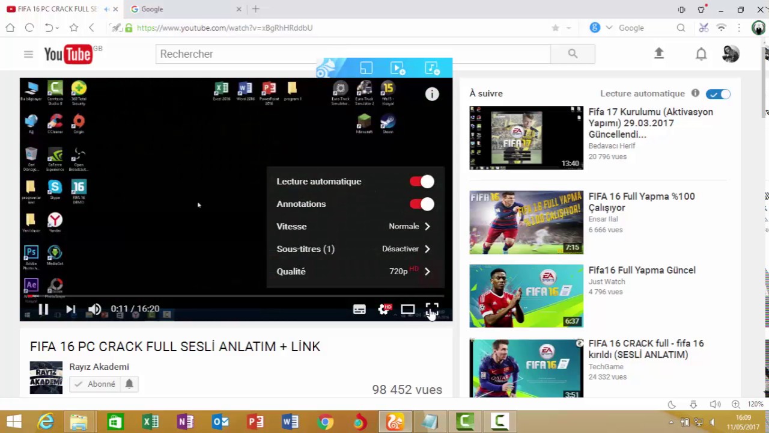Click the Abonné subscribed button
Screen dimensions: 769x433
(95, 384)
